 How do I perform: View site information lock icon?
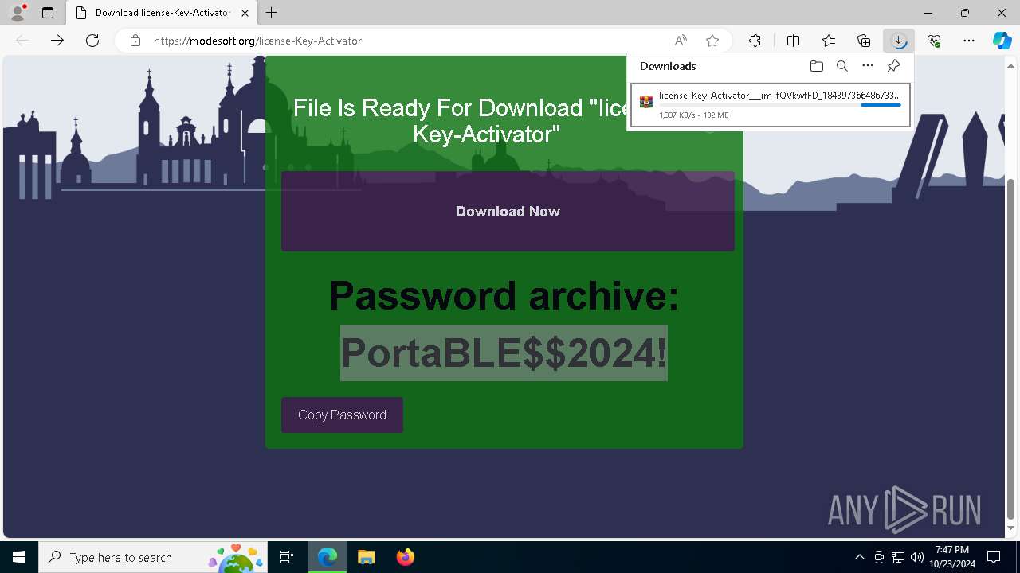135,41
